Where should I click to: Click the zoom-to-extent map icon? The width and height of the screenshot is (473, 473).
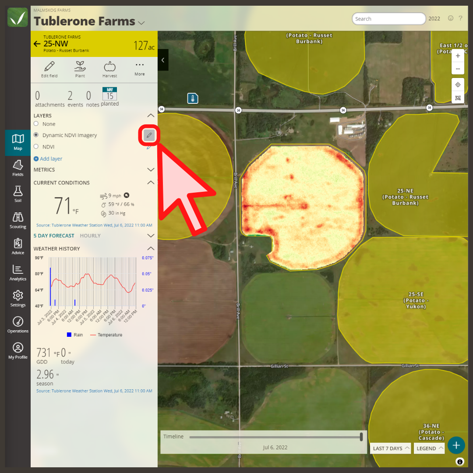coord(458,98)
